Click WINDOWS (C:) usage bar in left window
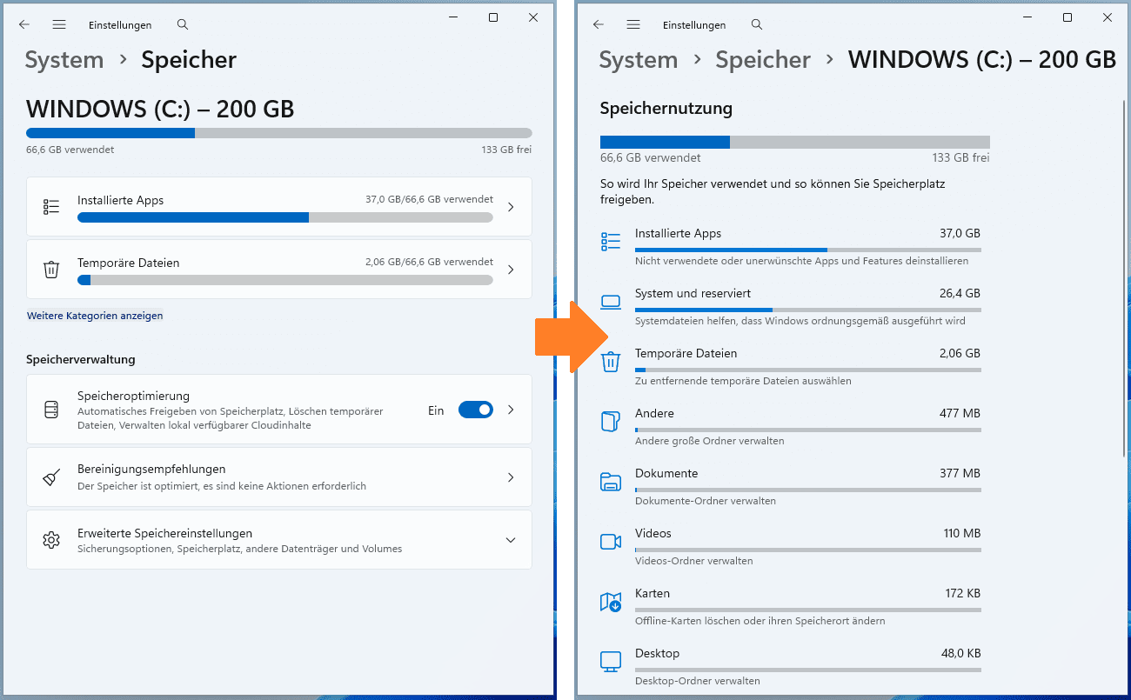The width and height of the screenshot is (1131, 700). (278, 133)
